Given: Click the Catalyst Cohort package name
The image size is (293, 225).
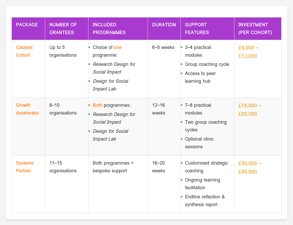Looking at the screenshot, I should [23, 51].
